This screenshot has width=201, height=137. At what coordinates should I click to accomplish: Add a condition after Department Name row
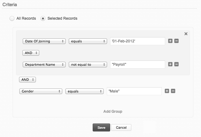[170, 65]
